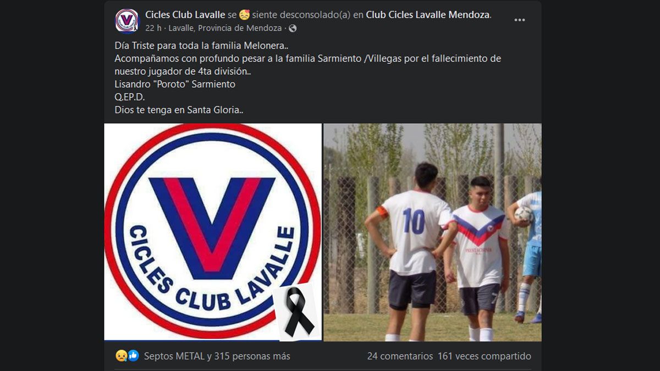Click the sad reaction emoji icon

pos(121,356)
